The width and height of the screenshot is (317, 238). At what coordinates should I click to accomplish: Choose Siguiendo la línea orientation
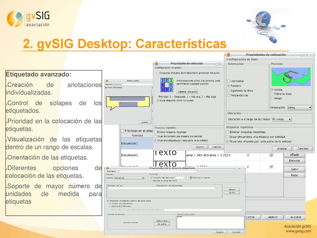228,90
